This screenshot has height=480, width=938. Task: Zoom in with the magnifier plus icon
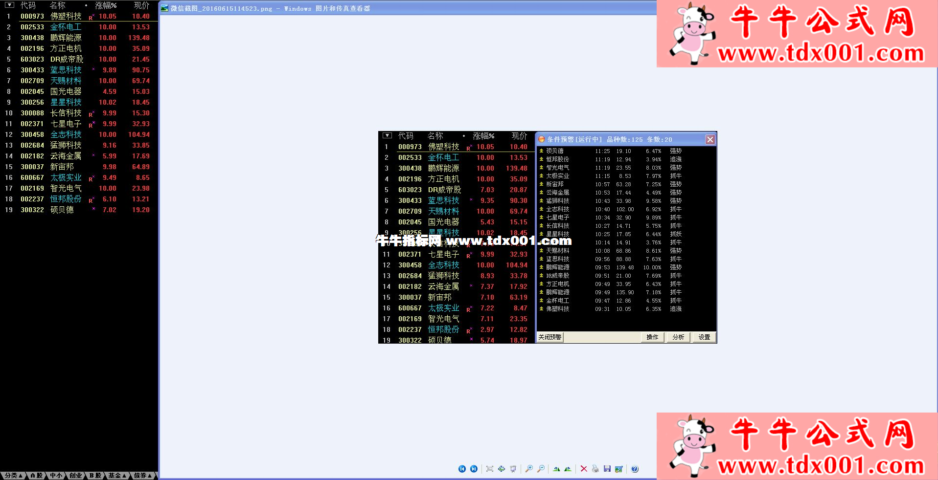click(529, 469)
